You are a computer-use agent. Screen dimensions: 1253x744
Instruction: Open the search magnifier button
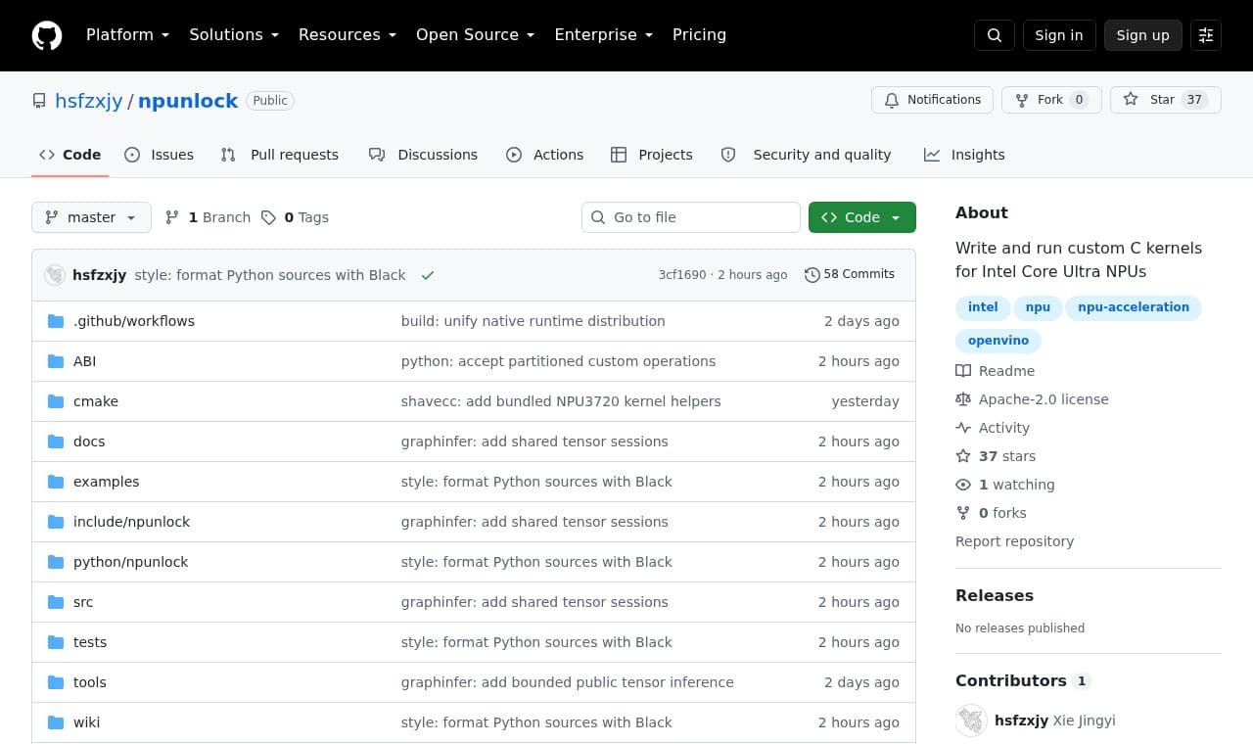pyautogui.click(x=995, y=35)
